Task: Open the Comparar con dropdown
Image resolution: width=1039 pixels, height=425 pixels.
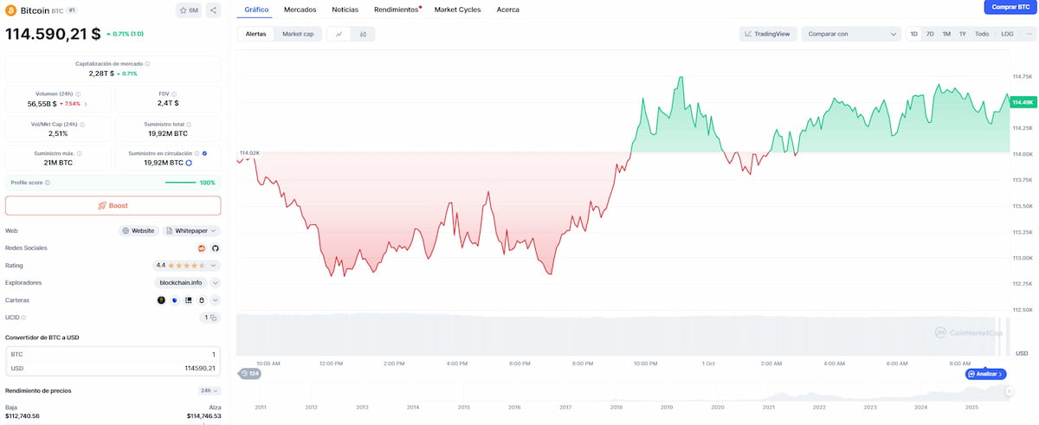Action: click(851, 35)
